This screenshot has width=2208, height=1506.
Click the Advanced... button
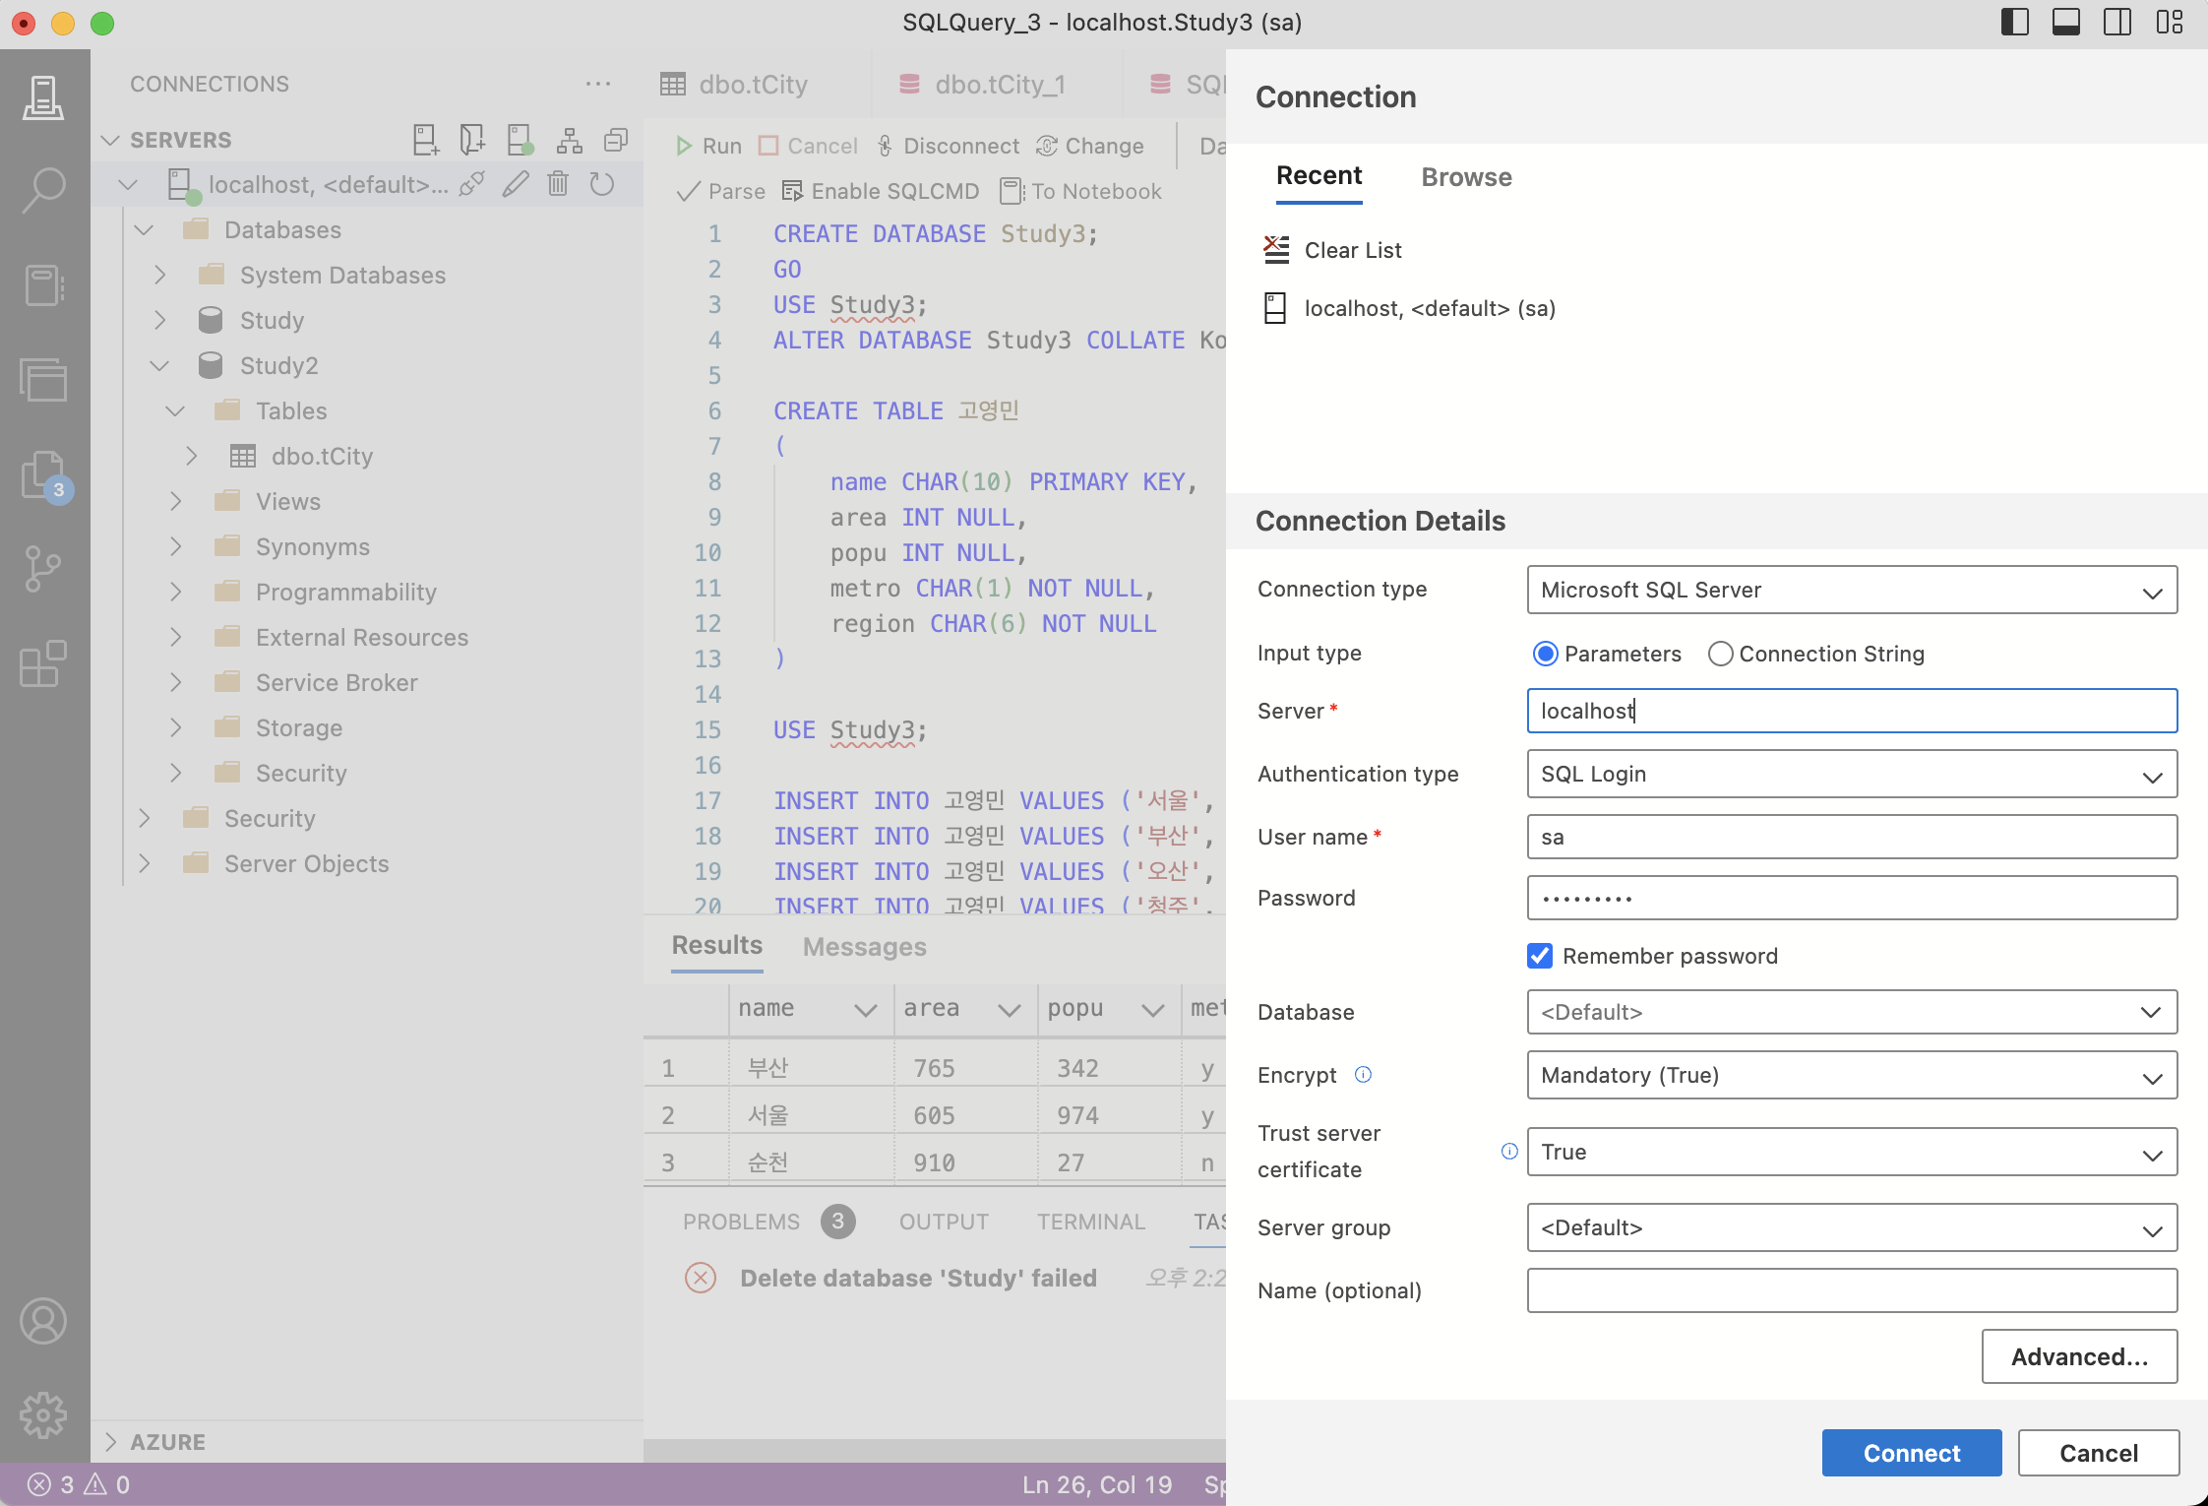point(2078,1356)
